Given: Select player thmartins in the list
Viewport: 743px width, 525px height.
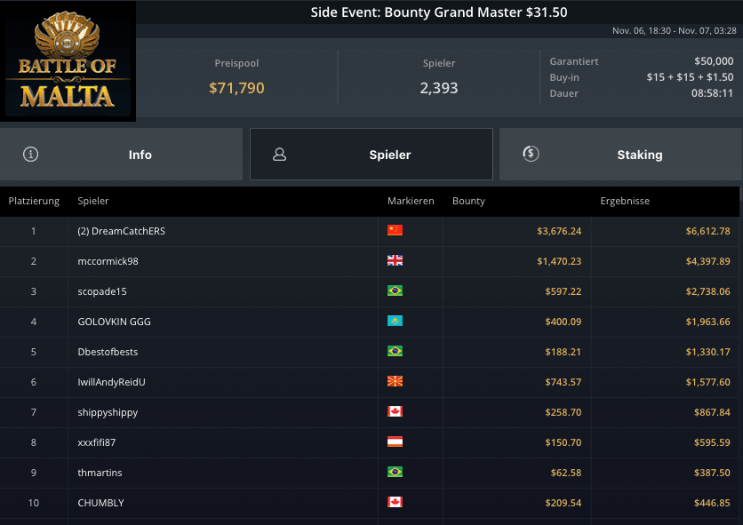Looking at the screenshot, I should [100, 473].
